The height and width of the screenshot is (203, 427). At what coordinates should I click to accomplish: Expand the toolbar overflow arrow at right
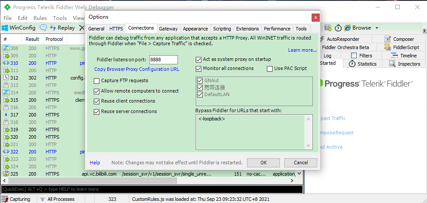click(424, 30)
